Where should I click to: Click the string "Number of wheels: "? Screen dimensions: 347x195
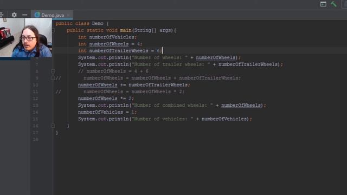159,58
